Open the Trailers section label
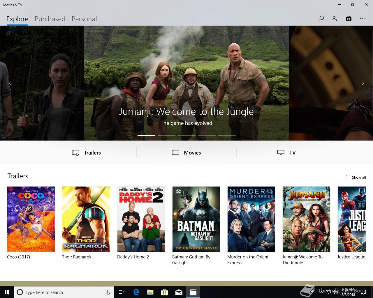This screenshot has width=373, height=298. [x=92, y=152]
